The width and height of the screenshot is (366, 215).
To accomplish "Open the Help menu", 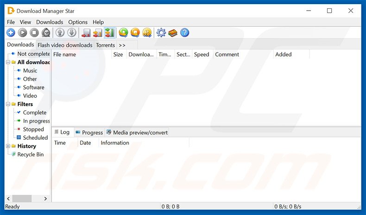I will [98, 22].
